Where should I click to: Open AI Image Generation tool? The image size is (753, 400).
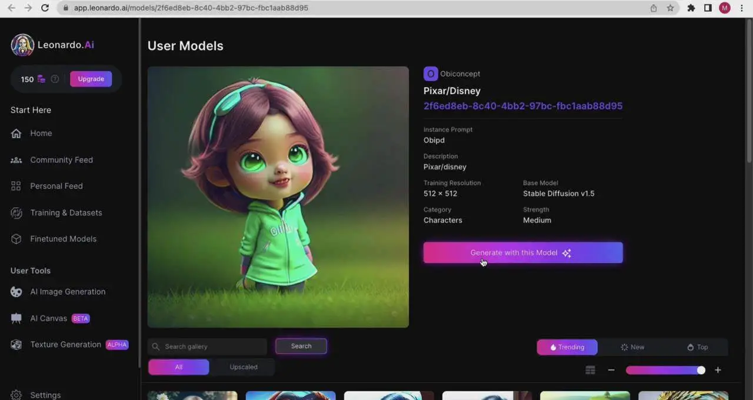pyautogui.click(x=68, y=292)
